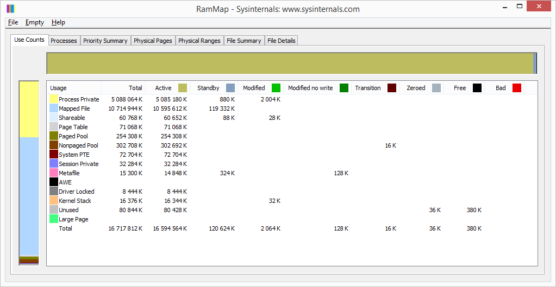Select the Use Counts tab
Screen dimensions: 556x287
pos(29,40)
